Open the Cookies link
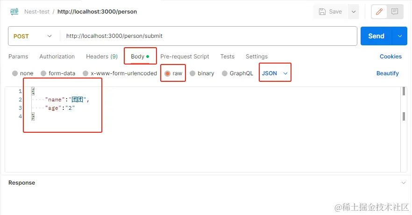The width and height of the screenshot is (412, 215). tap(391, 57)
